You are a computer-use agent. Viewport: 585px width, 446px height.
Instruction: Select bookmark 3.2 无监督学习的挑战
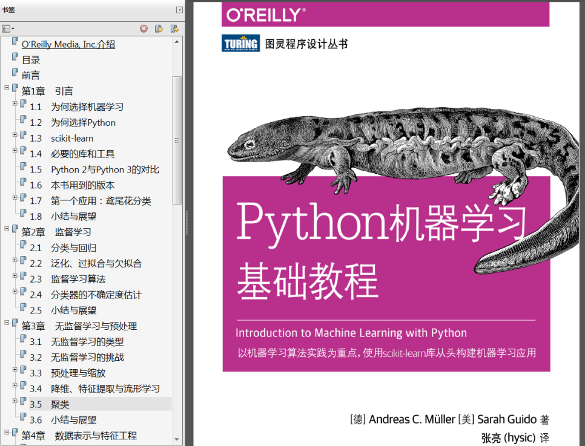pyautogui.click(x=76, y=358)
